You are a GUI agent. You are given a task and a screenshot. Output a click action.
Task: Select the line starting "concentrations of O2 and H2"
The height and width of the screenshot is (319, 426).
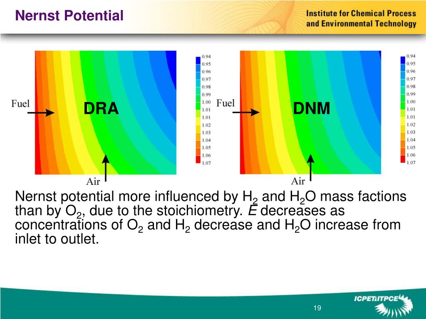(208, 225)
